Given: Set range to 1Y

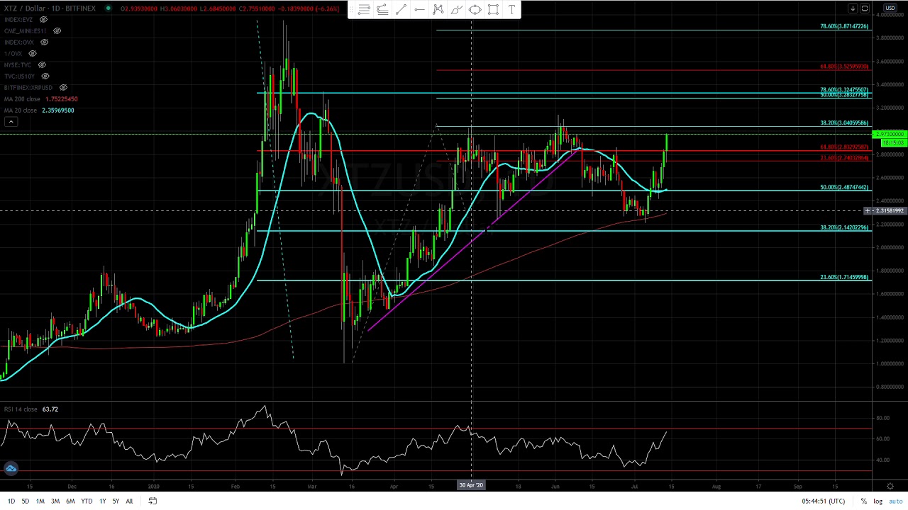Looking at the screenshot, I should [102, 501].
